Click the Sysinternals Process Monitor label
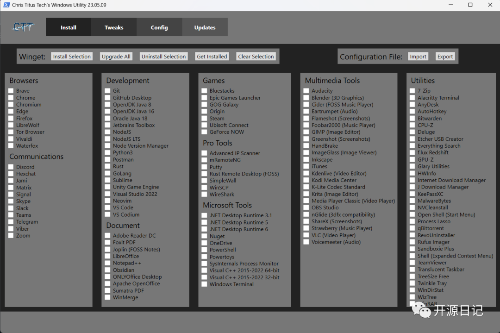Screen dimensions: 500x333 point(244,264)
